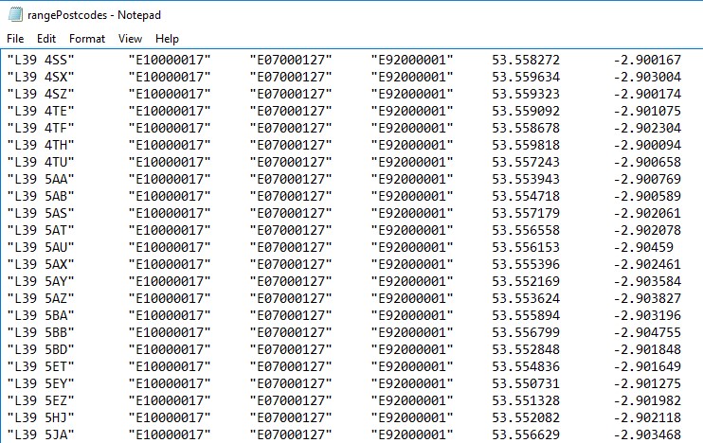Click longitude value -2.903584
Screen dimensions: 703x443
click(x=647, y=281)
